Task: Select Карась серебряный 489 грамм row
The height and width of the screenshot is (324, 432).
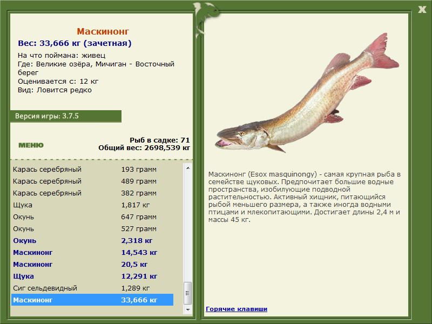Action: (x=92, y=181)
